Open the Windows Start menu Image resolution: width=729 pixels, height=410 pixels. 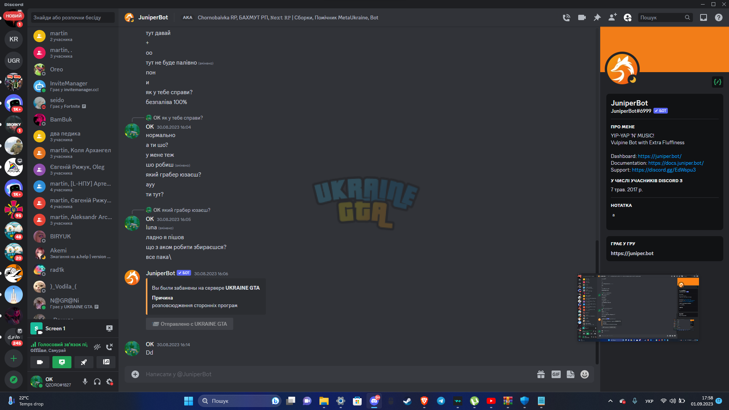[188, 401]
